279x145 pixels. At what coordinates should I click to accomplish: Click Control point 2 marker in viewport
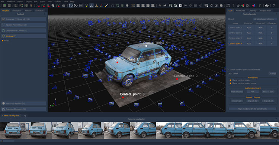177,79
